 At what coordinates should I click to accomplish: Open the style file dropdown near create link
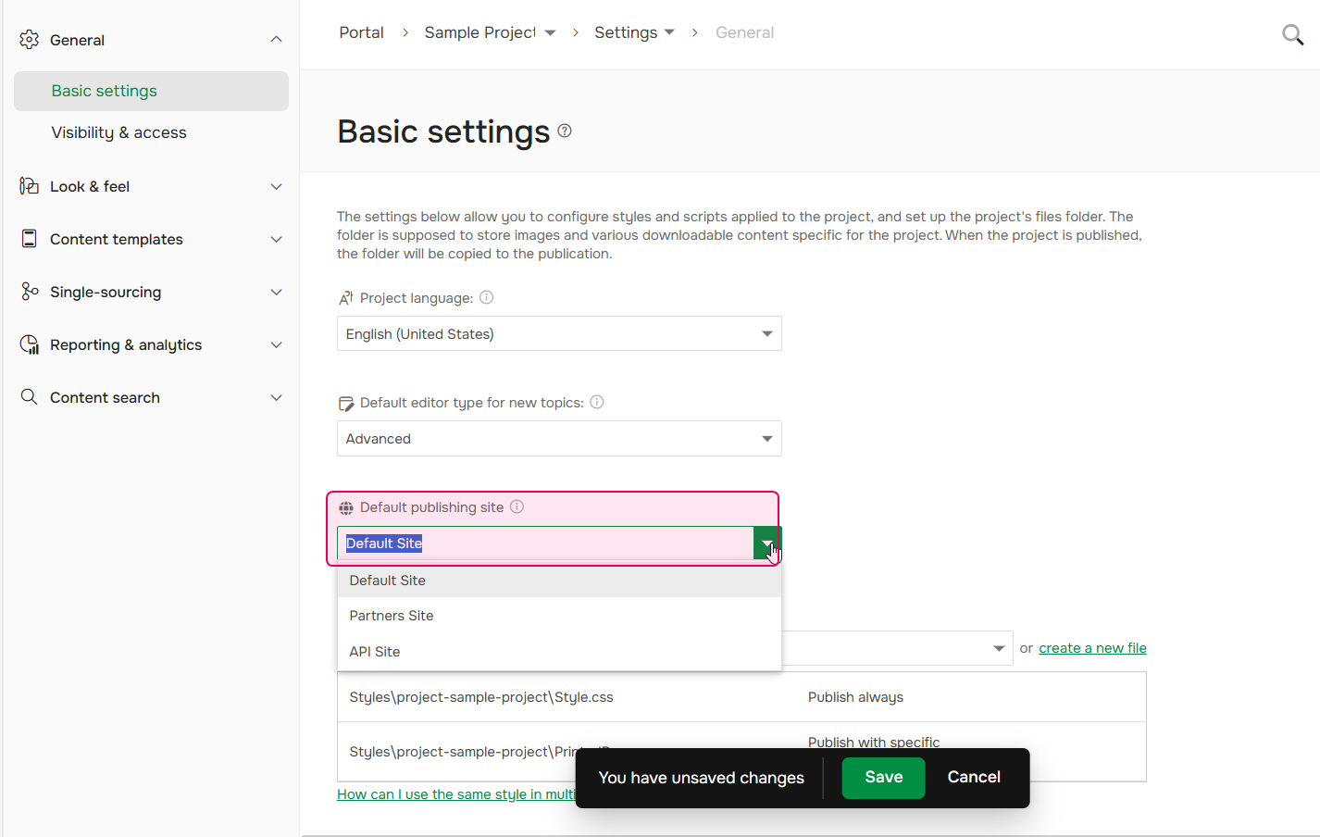pyautogui.click(x=999, y=648)
